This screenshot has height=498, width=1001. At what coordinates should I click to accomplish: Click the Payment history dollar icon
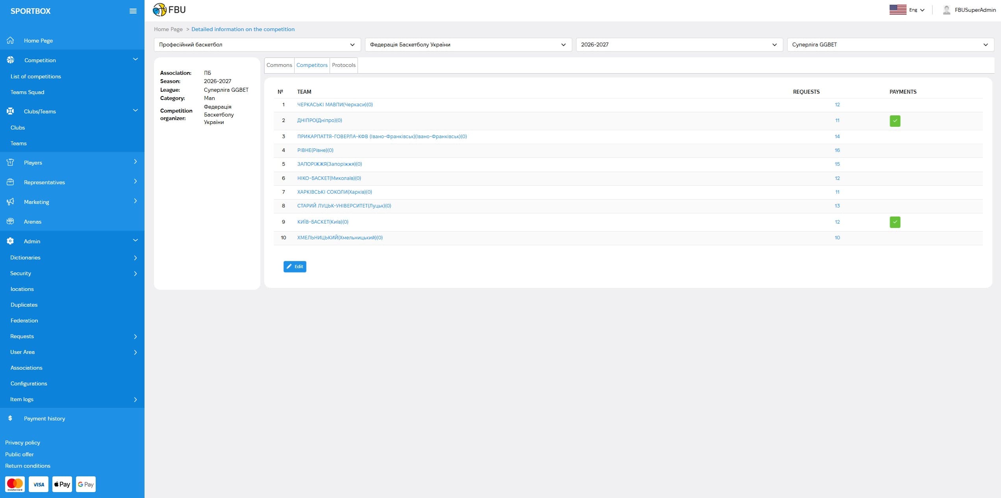coord(10,418)
